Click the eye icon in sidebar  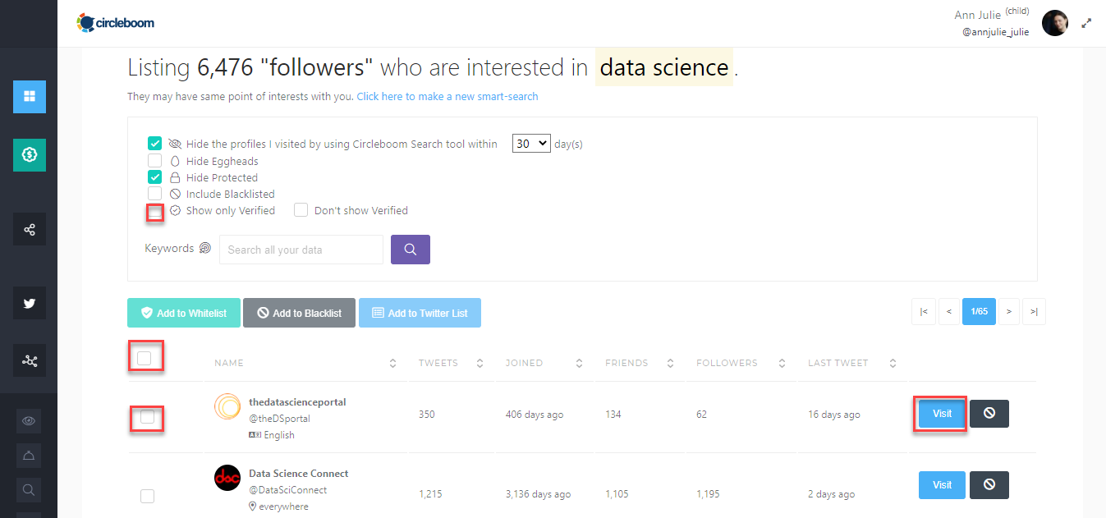click(x=29, y=421)
